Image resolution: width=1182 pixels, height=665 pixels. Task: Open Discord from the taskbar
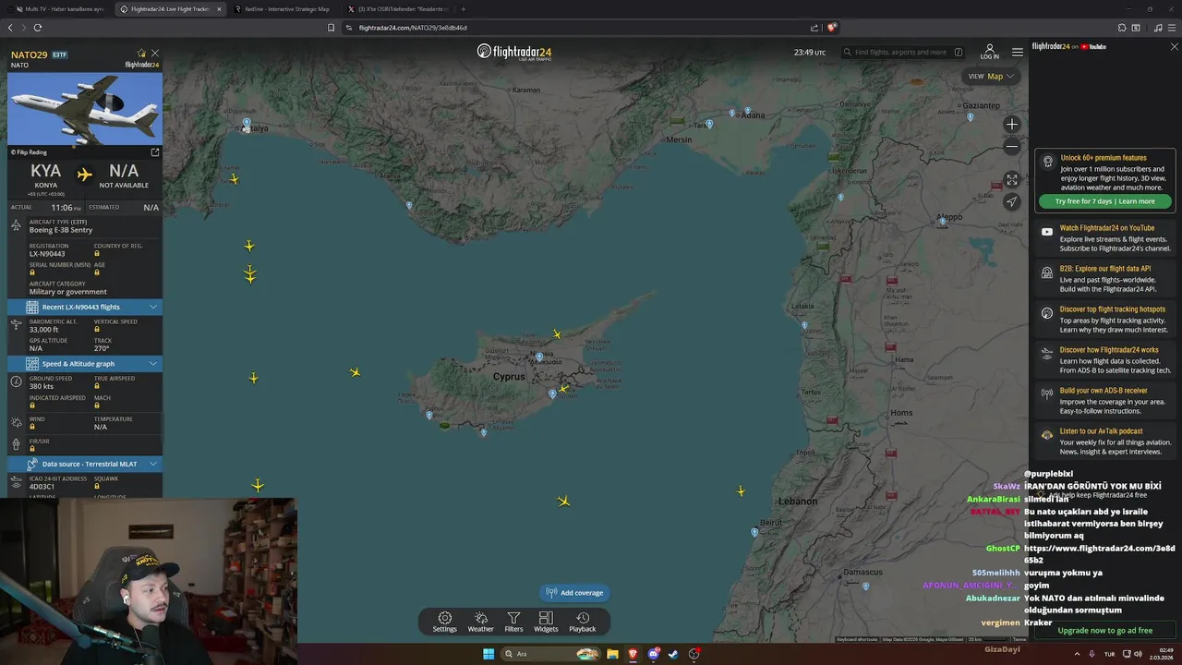654,654
